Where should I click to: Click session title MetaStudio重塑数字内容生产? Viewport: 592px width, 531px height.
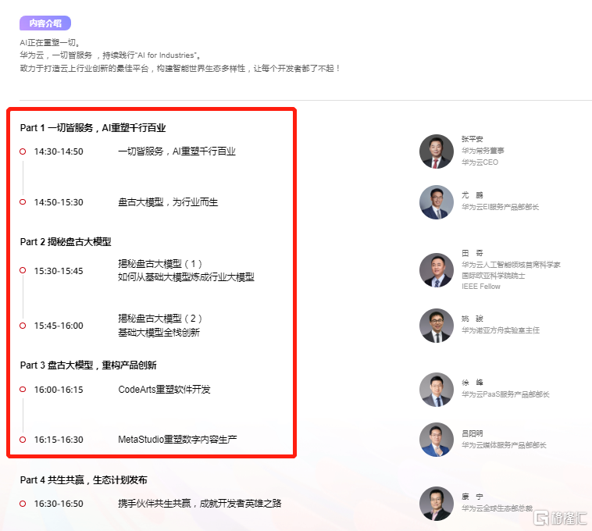coord(177,440)
